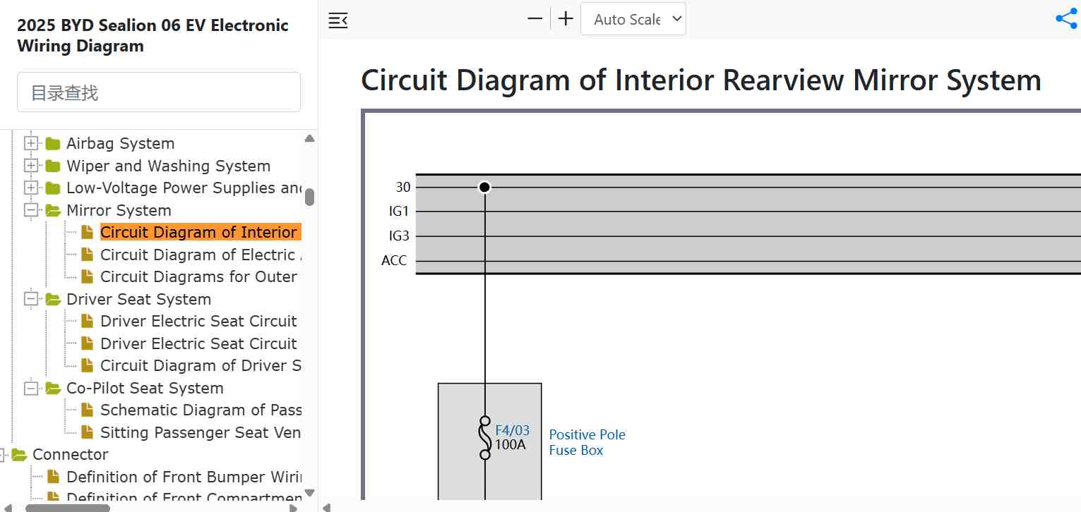This screenshot has height=512, width=1081.
Task: Open Circuit Diagram of Interior item
Action: 200,233
